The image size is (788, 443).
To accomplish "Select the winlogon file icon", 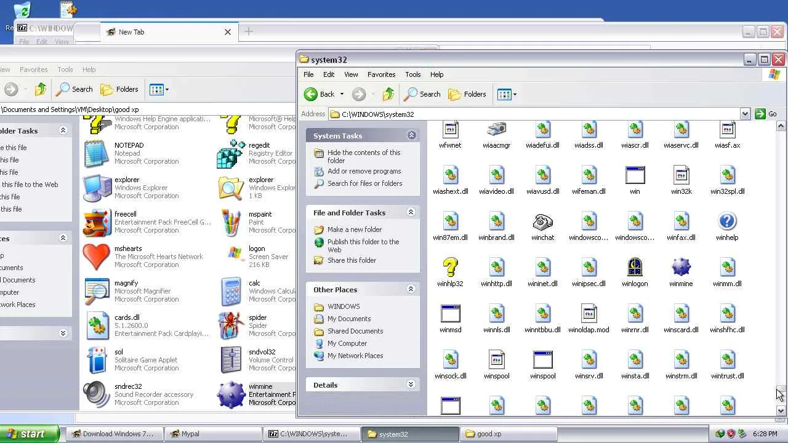I will (635, 268).
